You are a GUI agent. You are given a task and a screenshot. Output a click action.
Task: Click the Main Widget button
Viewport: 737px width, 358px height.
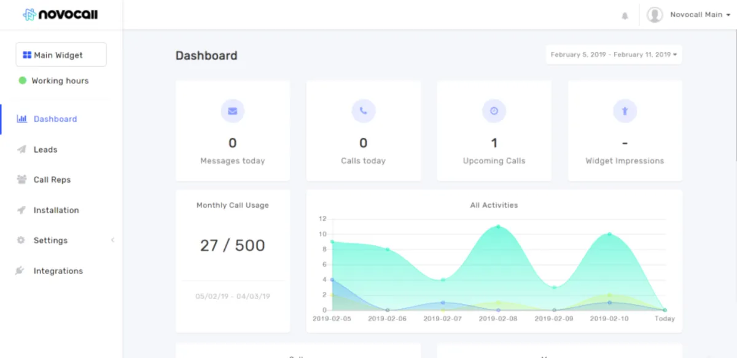click(61, 55)
